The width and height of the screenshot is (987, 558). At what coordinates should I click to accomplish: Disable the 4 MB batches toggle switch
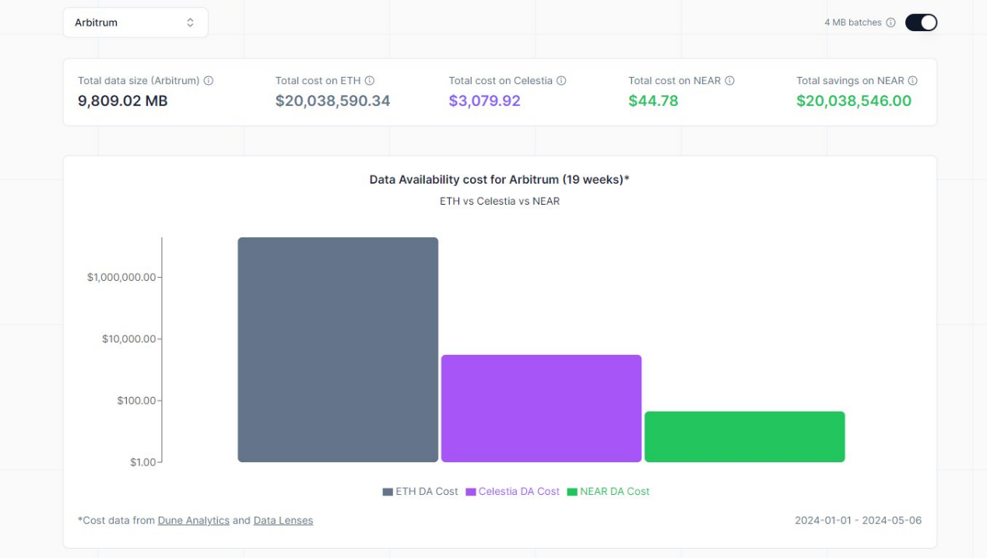[x=921, y=23]
